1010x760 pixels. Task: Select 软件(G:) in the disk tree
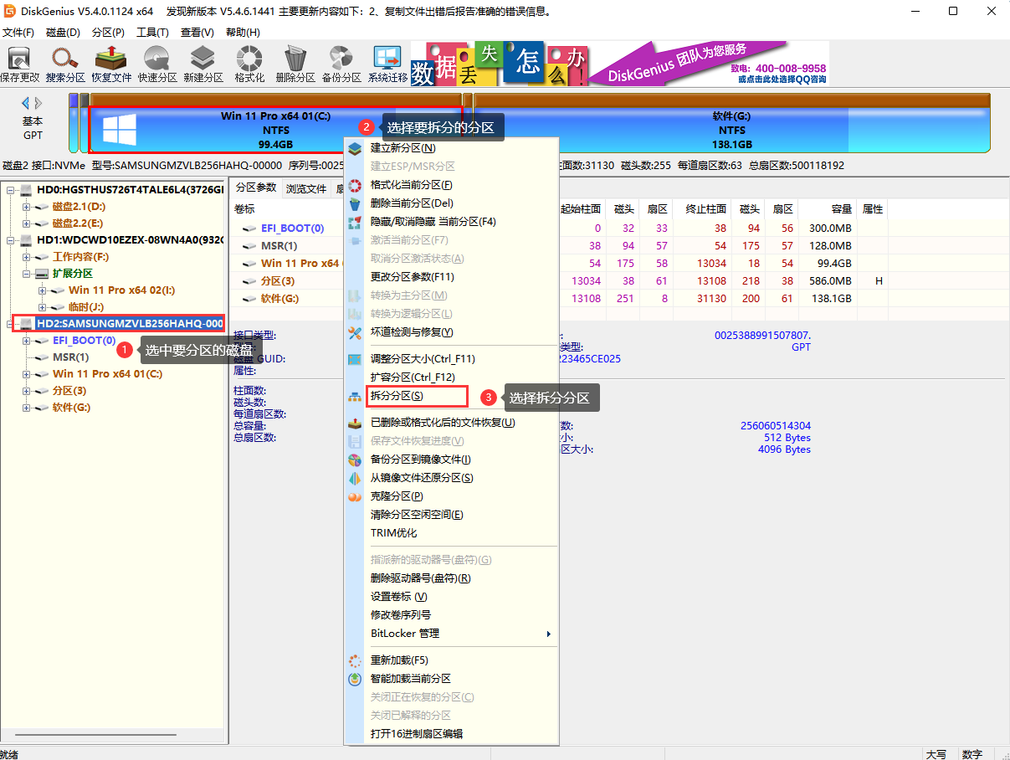click(x=71, y=408)
